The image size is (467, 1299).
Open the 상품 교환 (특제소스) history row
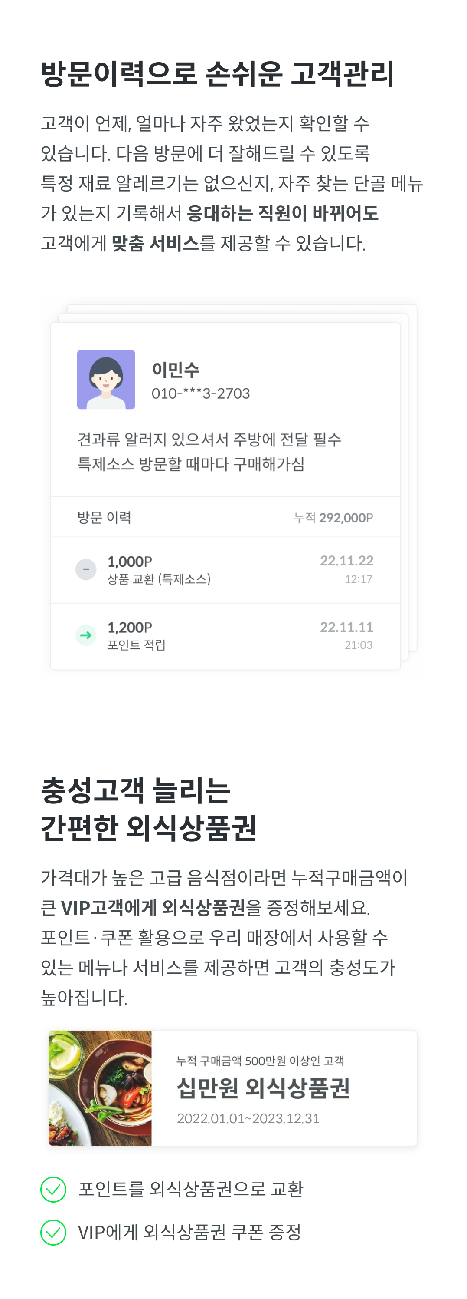225,570
